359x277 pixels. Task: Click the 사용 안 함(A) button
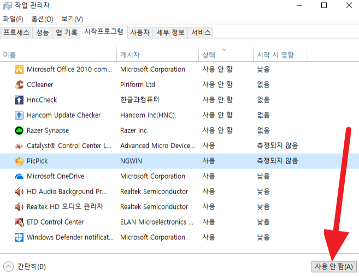tap(334, 267)
